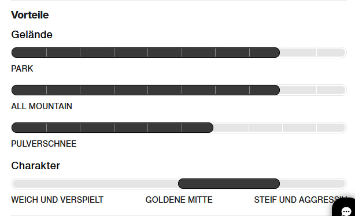Click the filled ALL MOUNTAIN rating bar
This screenshot has height=216, width=355.
point(146,90)
